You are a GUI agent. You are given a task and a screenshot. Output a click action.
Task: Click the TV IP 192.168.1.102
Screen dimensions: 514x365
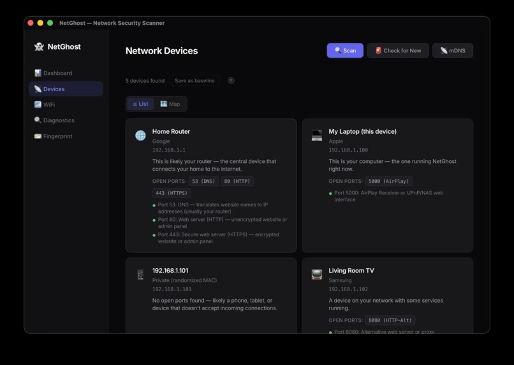pyautogui.click(x=348, y=289)
